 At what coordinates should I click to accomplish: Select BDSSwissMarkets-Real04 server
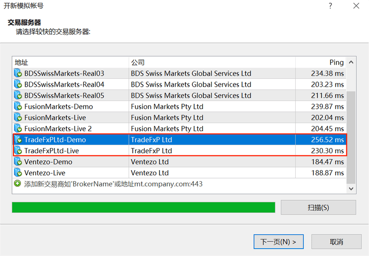(179, 84)
